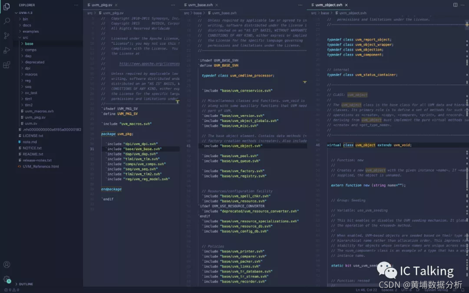The height and width of the screenshot is (293, 469).
Task: Go to line via Ln 46, Col 22
Action: [367, 290]
